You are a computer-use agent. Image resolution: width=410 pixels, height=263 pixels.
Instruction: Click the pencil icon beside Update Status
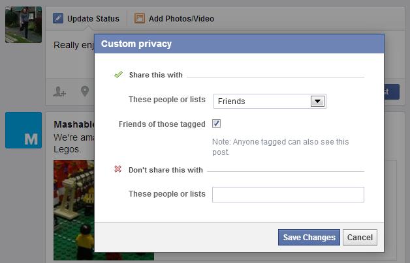point(58,18)
